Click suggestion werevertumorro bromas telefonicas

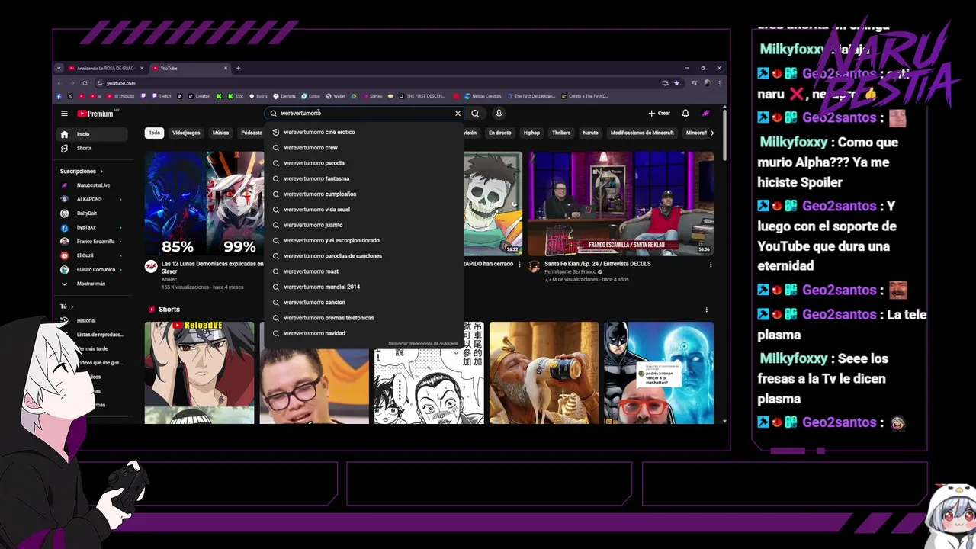364,318
